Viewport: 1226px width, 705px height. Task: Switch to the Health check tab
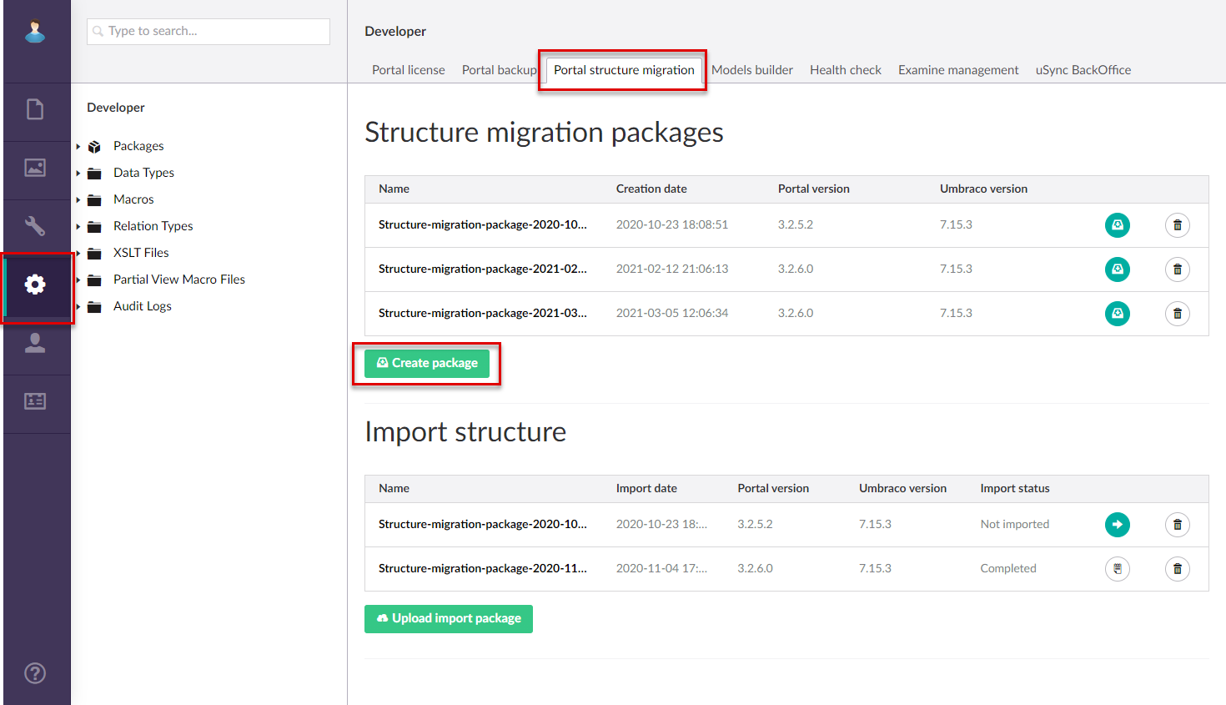[x=845, y=70]
